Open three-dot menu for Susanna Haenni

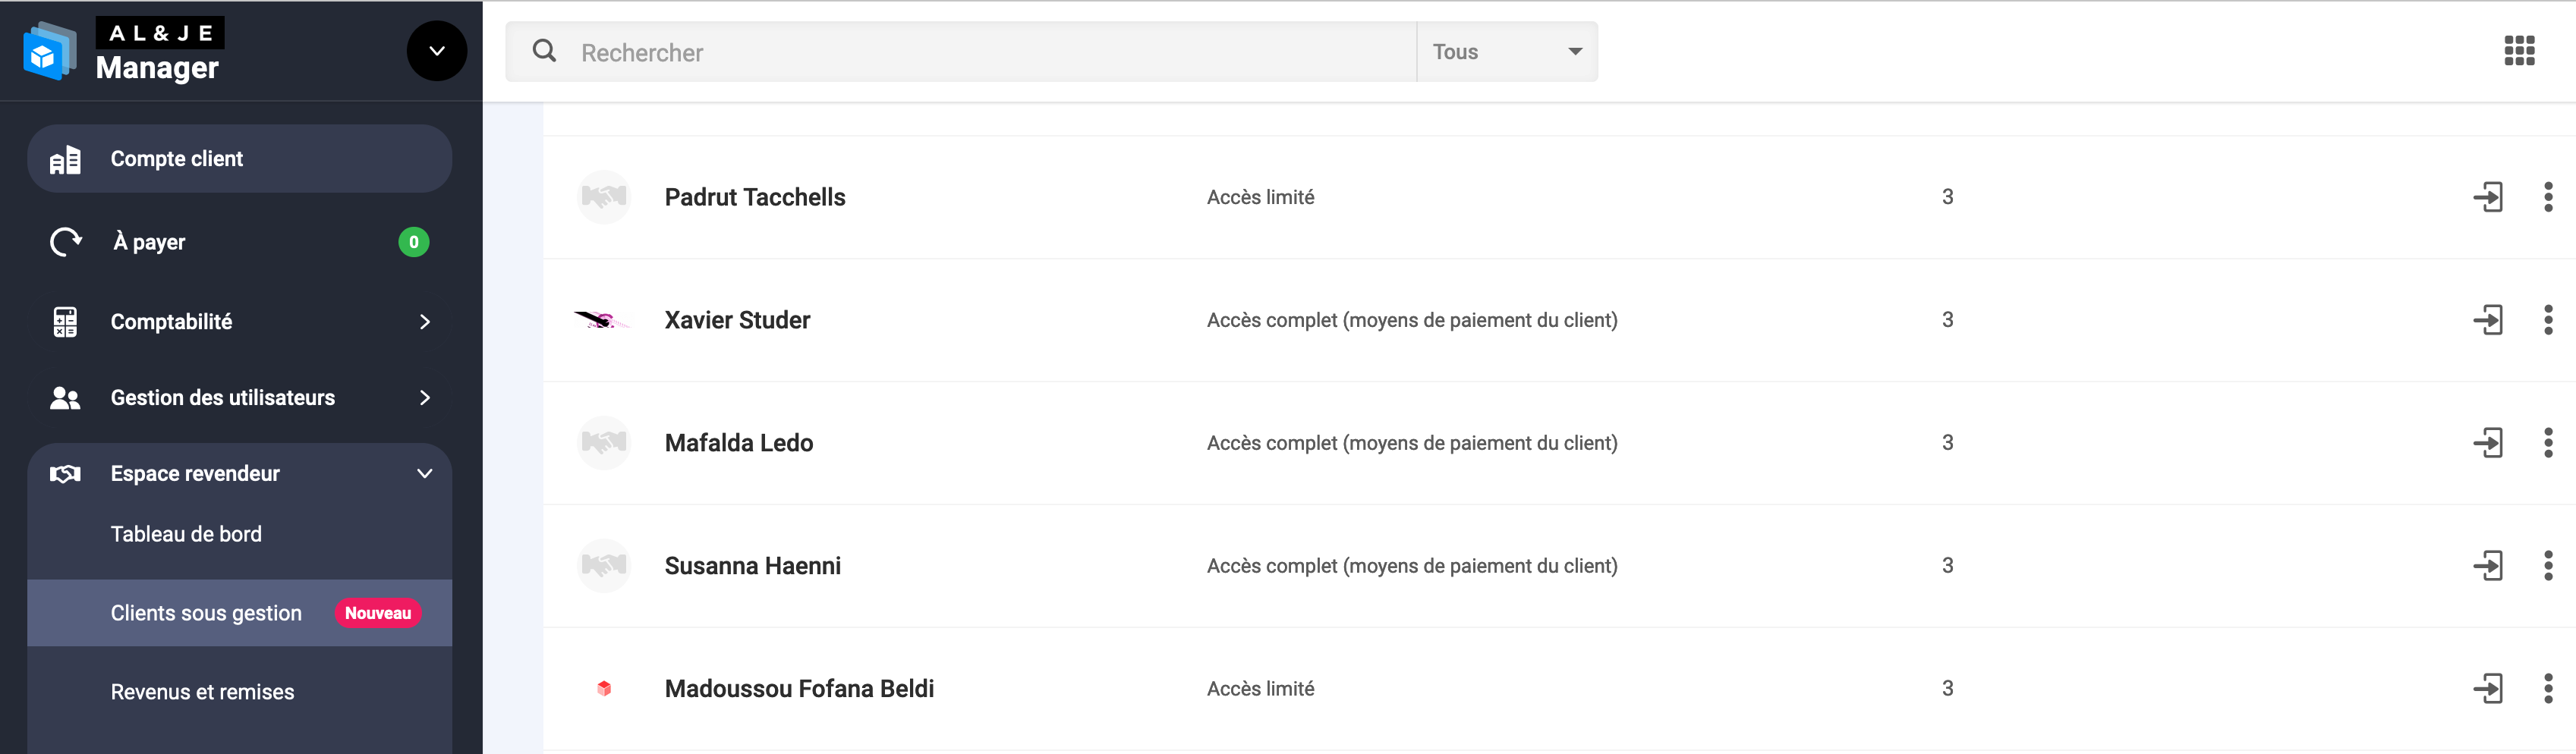pyautogui.click(x=2547, y=566)
